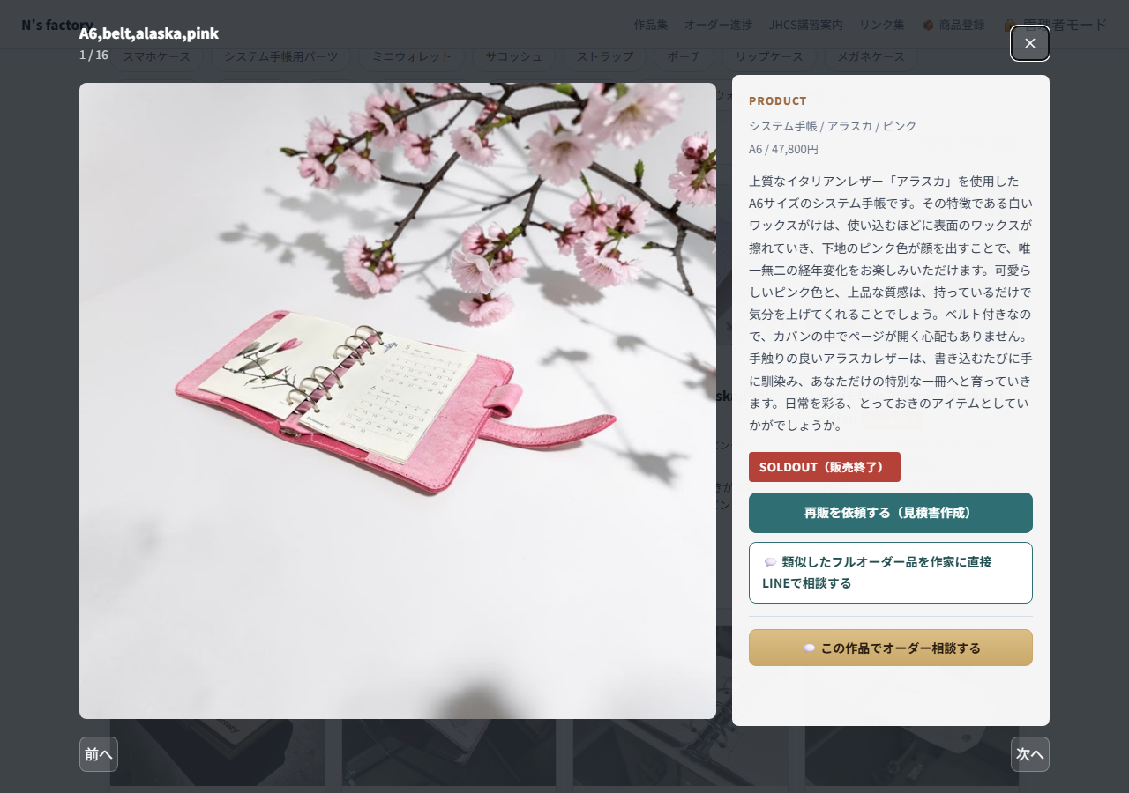Click the A6 / 47,800円 price text
Screen dimensions: 1129x793
(783, 149)
